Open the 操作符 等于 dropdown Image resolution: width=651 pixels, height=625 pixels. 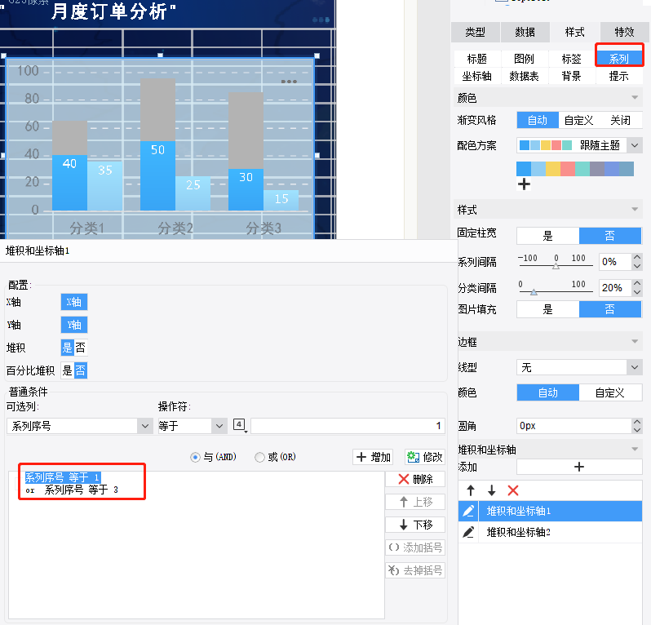point(219,426)
